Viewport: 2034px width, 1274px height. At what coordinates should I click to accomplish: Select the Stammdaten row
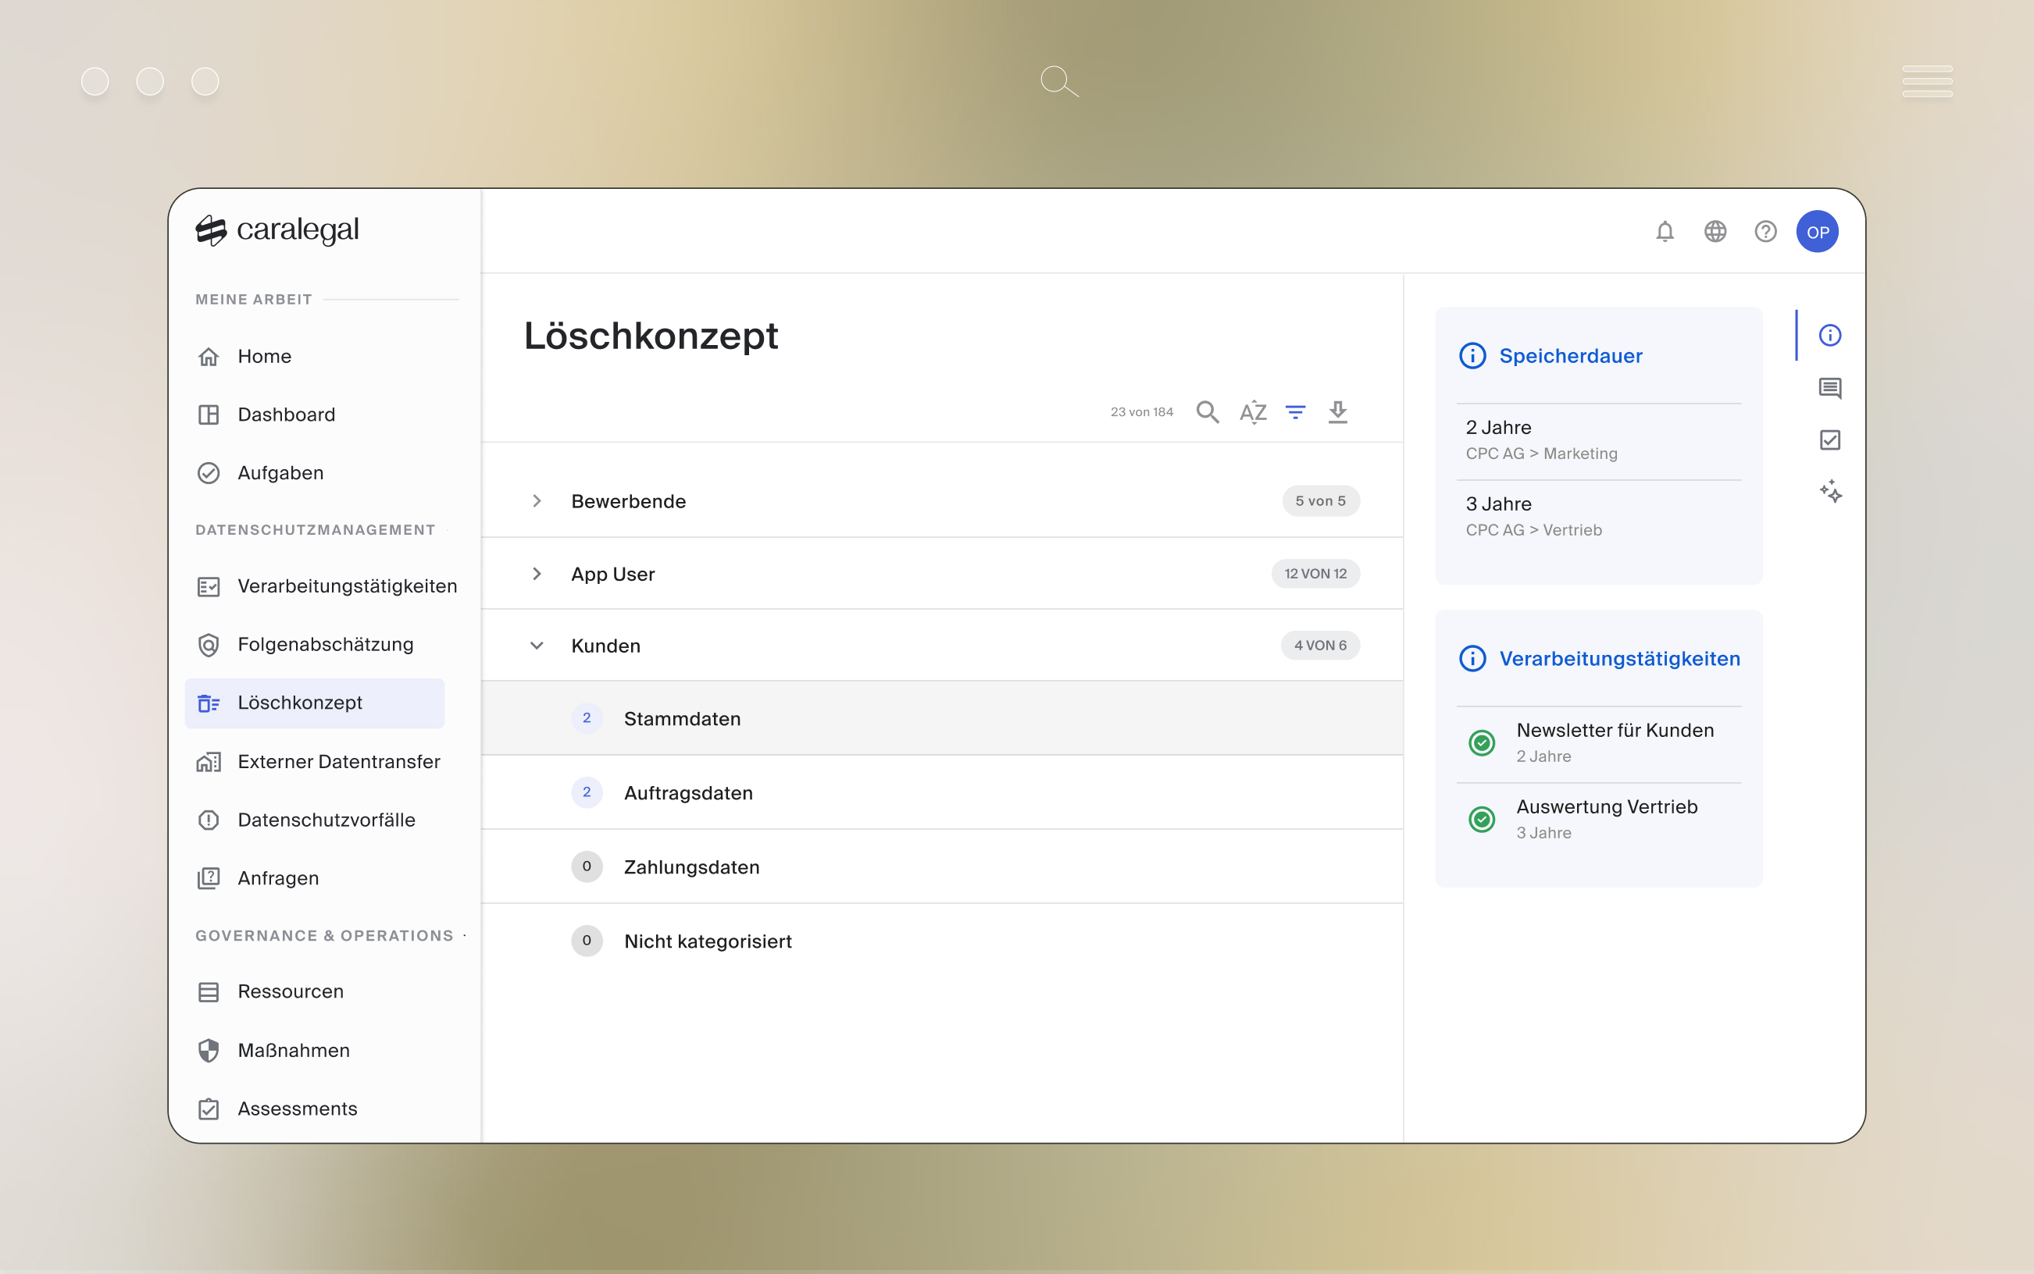click(941, 718)
